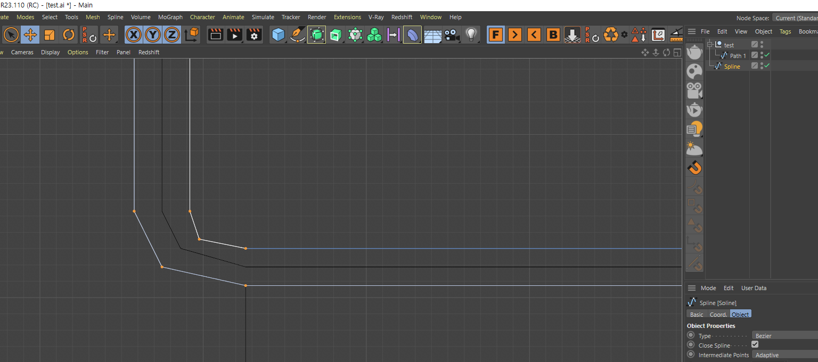Open Object Manager hamburger menu
The image size is (818, 362).
[x=691, y=31]
